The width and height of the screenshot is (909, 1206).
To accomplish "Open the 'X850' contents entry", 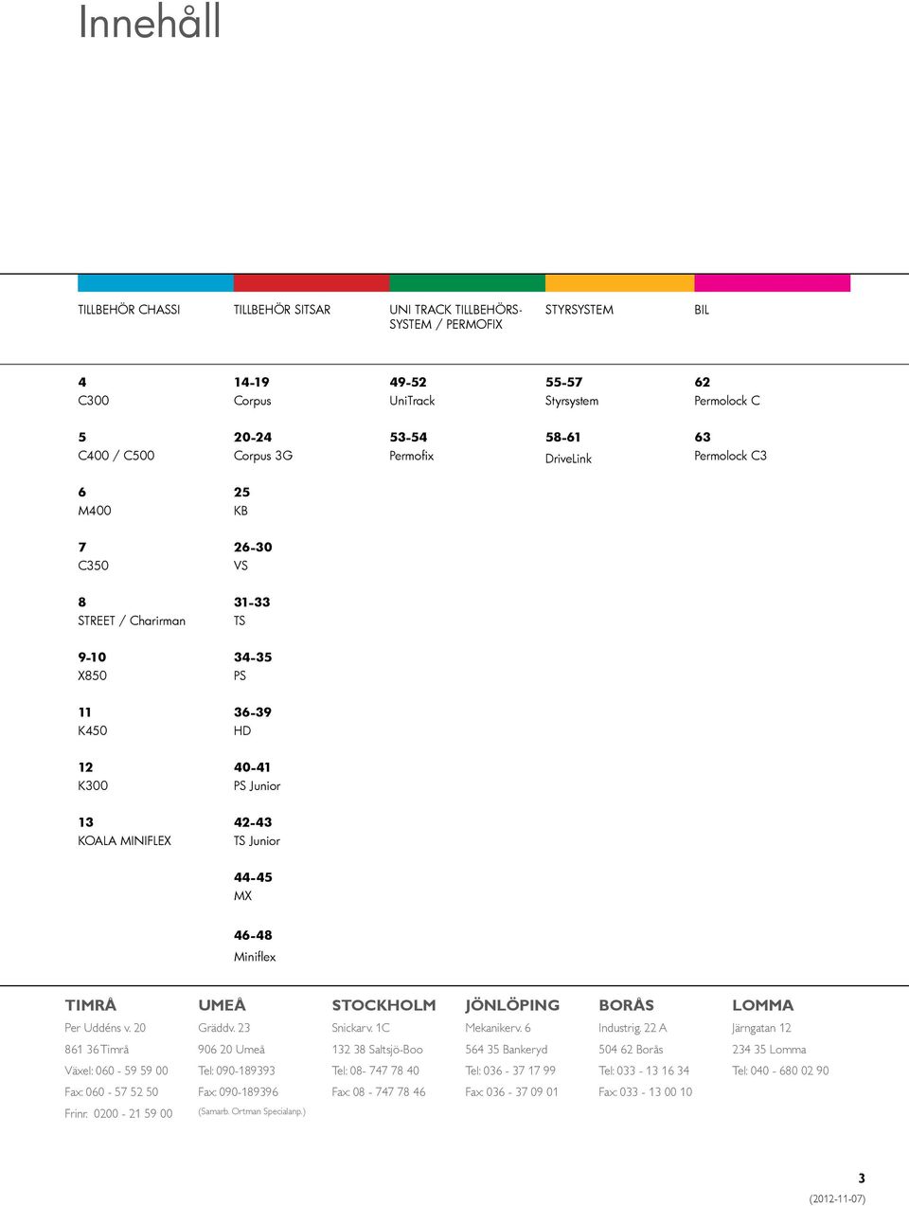I will 93,675.
